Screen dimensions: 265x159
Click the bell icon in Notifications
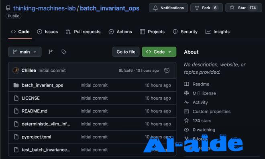155,8
